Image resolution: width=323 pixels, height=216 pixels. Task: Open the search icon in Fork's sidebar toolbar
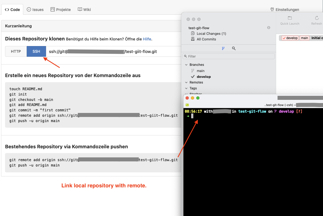[x=234, y=48]
